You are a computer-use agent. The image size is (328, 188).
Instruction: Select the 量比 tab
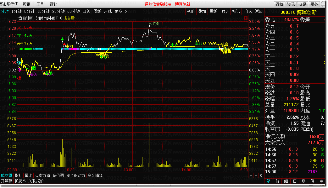pos(28,175)
